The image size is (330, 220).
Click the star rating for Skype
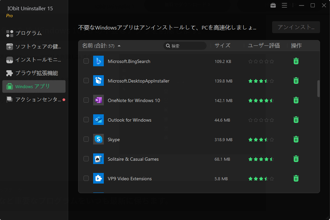(261, 139)
